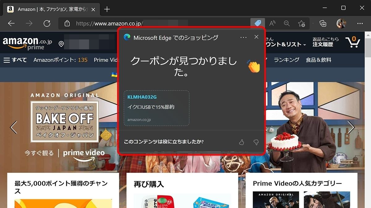Select the Amazon tab in the tab strip
The width and height of the screenshot is (371, 208).
(x=52, y=9)
